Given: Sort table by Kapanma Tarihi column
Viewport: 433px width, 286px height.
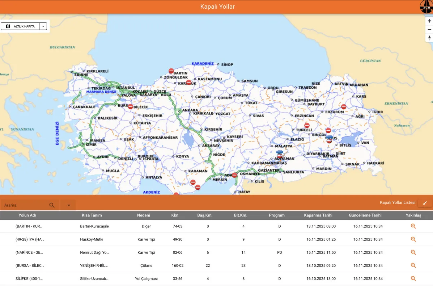Looking at the screenshot, I should click(318, 215).
